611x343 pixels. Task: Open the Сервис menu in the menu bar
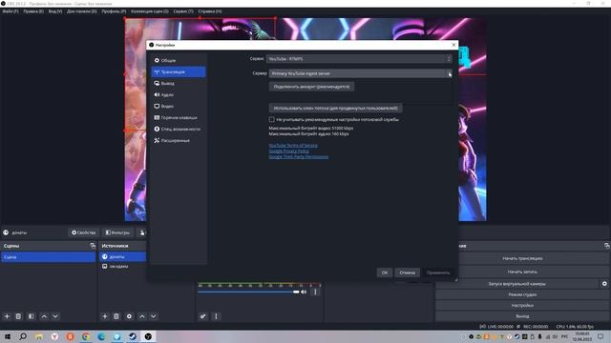pos(183,11)
